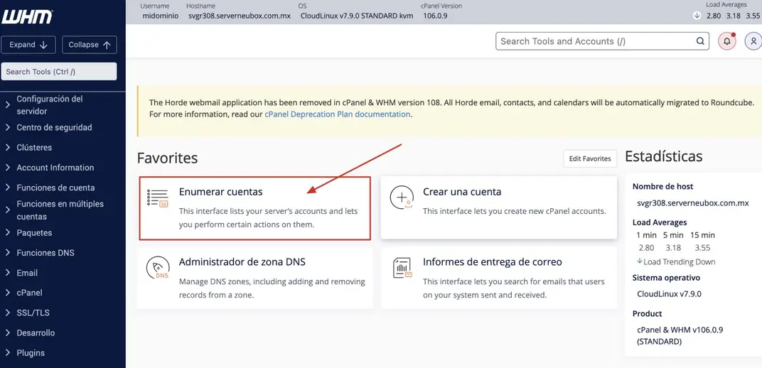Click cPanel version 106.0.9 in header
Viewport: 762px width, 368px height.
pos(434,16)
